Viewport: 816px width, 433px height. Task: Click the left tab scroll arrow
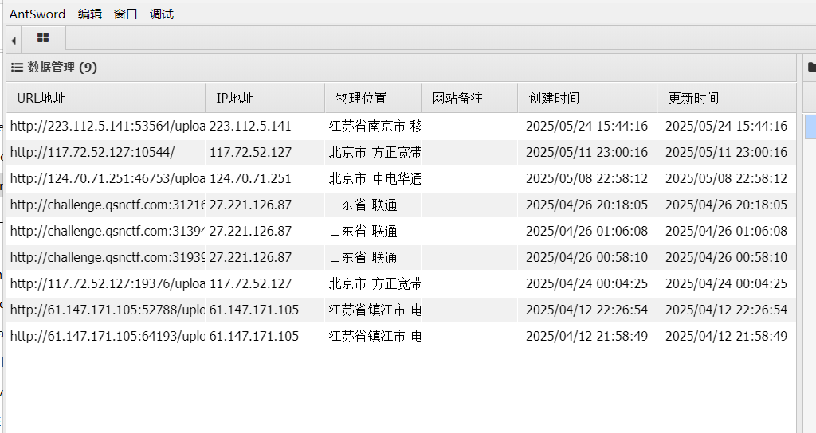point(14,40)
